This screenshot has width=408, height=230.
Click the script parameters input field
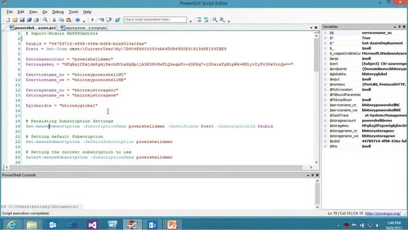tap(155, 20)
